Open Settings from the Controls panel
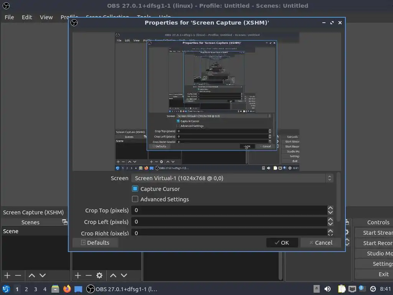Image resolution: width=393 pixels, height=295 pixels. pyautogui.click(x=374, y=264)
